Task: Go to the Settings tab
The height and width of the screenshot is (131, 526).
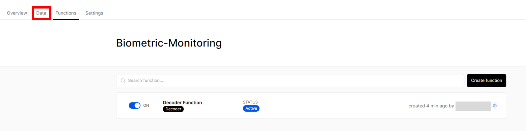Action: (x=94, y=13)
